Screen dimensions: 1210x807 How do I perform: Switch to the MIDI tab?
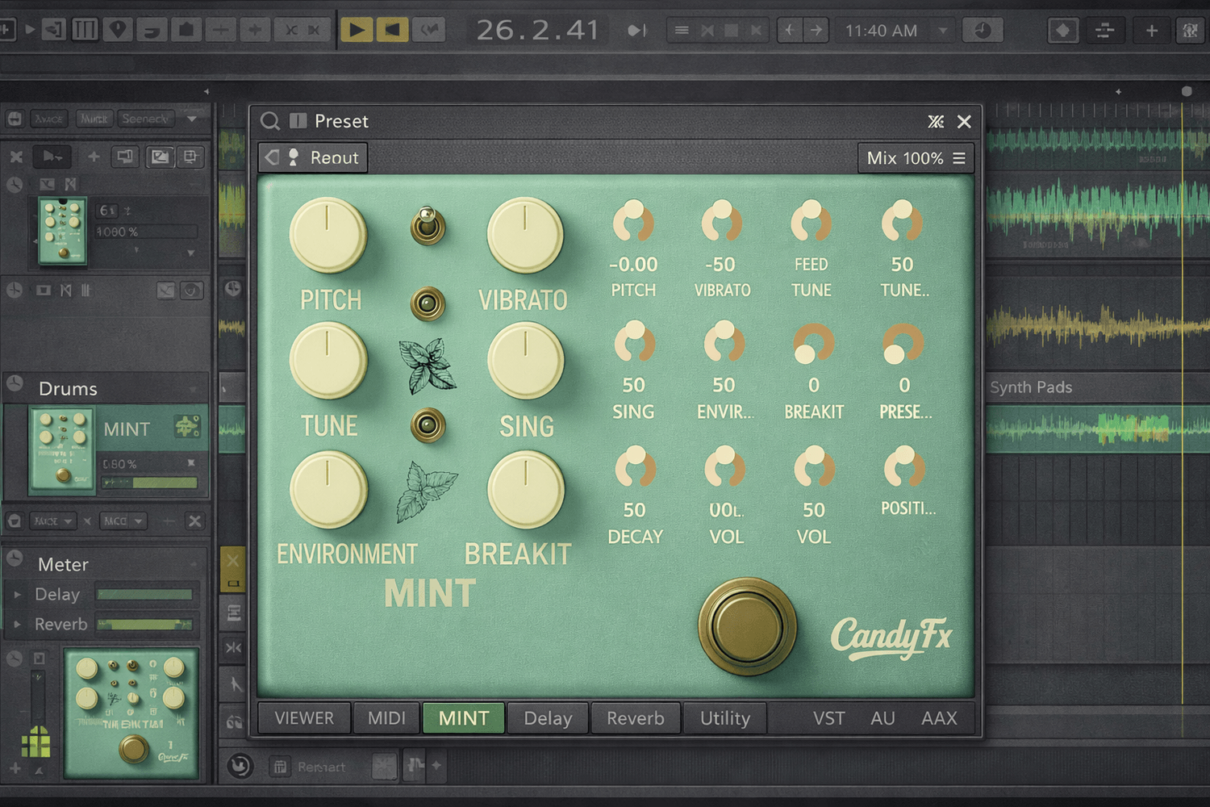click(x=386, y=717)
